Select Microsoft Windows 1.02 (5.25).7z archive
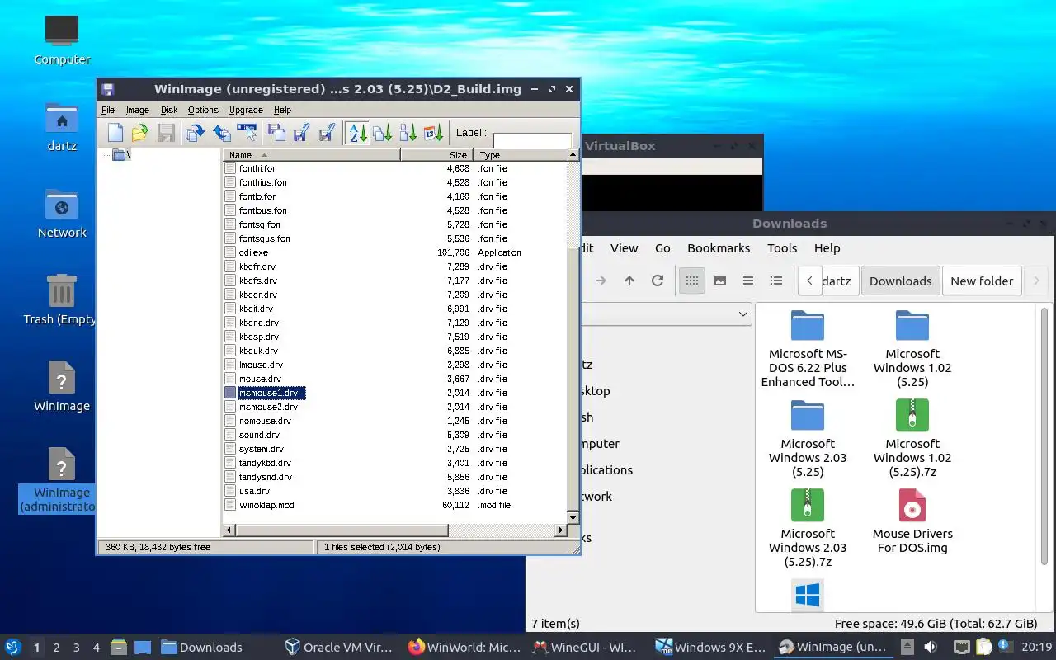This screenshot has height=660, width=1056. coord(912,438)
